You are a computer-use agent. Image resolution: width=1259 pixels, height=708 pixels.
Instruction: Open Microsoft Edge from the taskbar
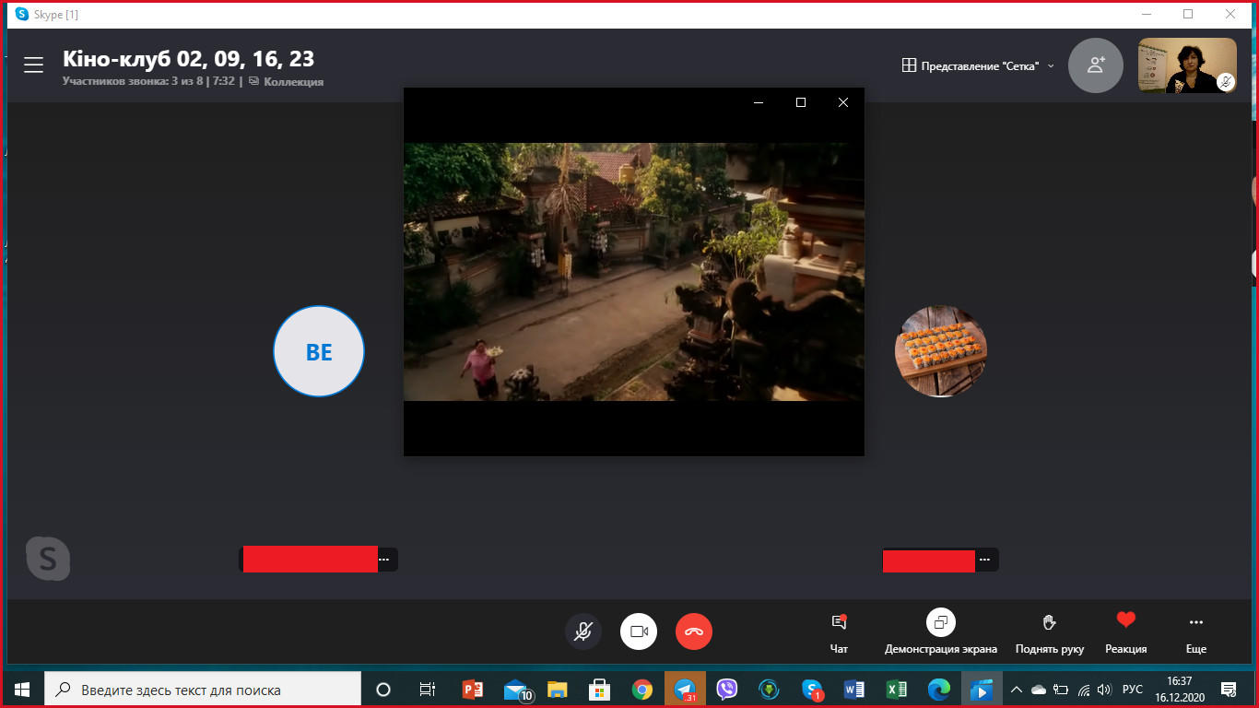coord(938,690)
